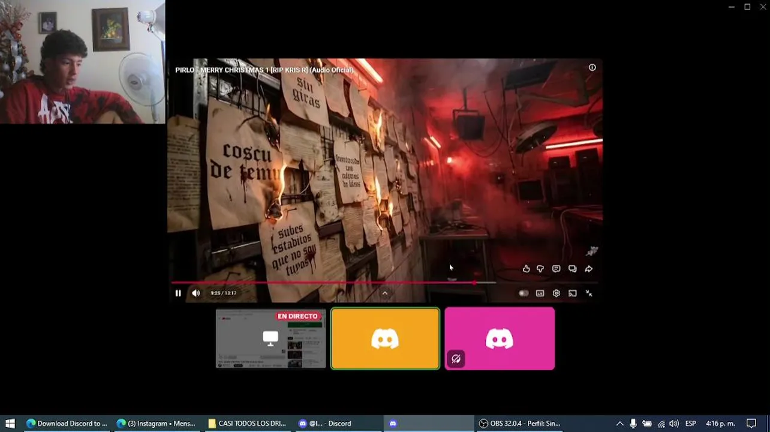This screenshot has width=770, height=432.
Task: Click the 9:25 / 12:17 time display
Action: pyautogui.click(x=224, y=293)
